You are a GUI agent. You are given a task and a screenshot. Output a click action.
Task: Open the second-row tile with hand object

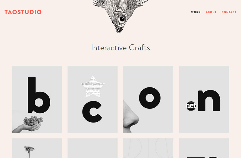point(37,148)
